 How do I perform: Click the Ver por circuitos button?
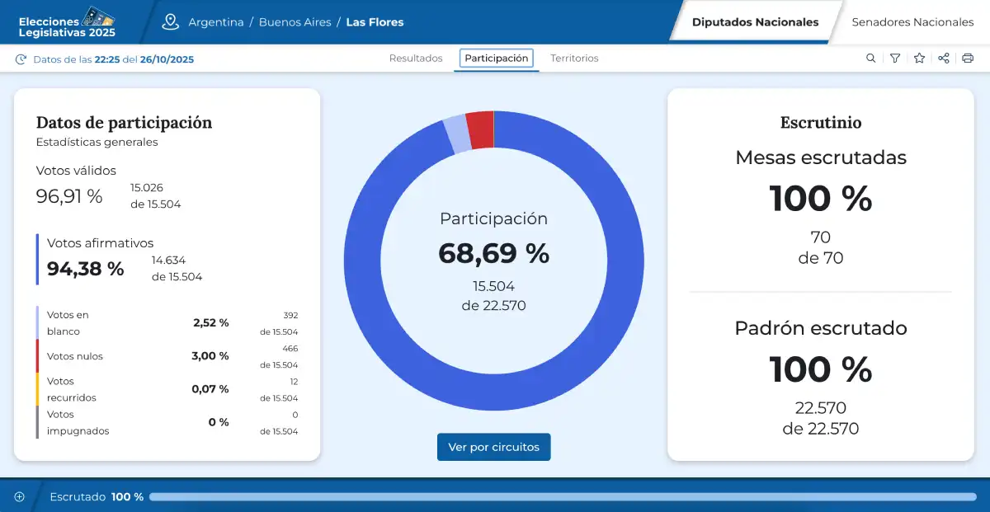point(493,447)
